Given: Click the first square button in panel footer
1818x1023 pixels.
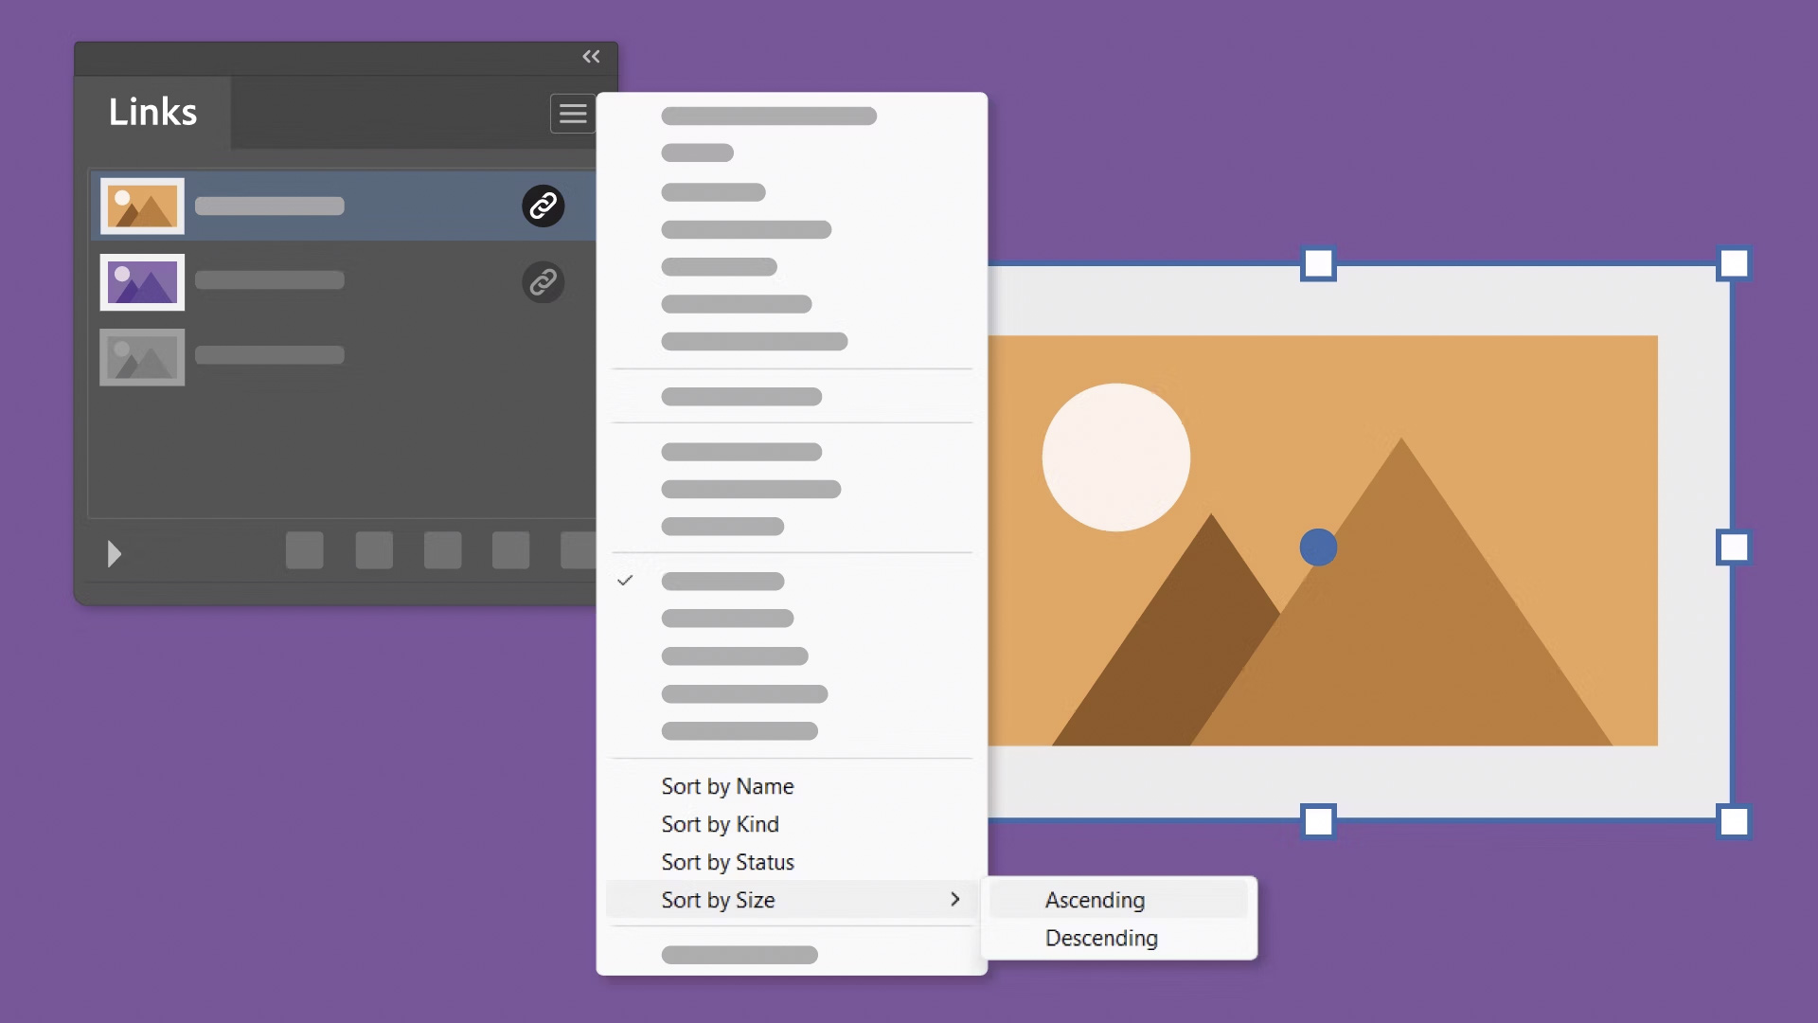Looking at the screenshot, I should coord(304,550).
